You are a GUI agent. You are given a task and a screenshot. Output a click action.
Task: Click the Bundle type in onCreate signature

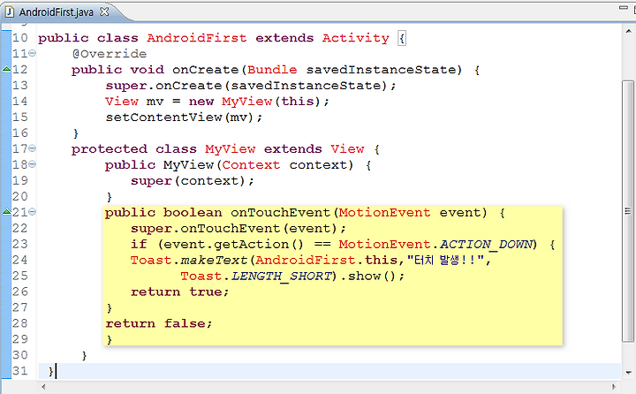272,70
